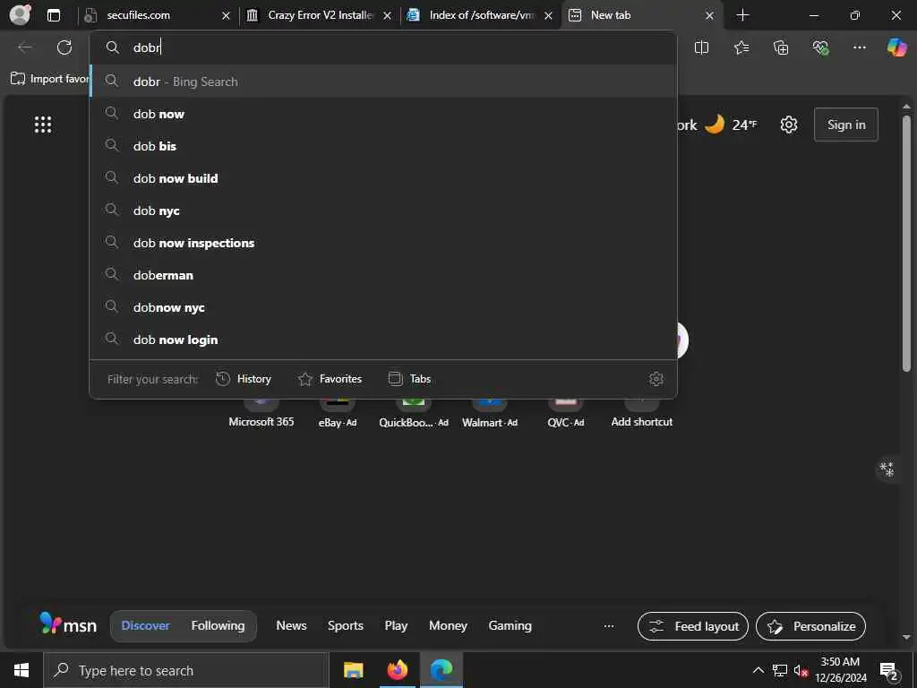The height and width of the screenshot is (688, 917).
Task: Open the tab actions menu icon
Action: pyautogui.click(x=53, y=15)
